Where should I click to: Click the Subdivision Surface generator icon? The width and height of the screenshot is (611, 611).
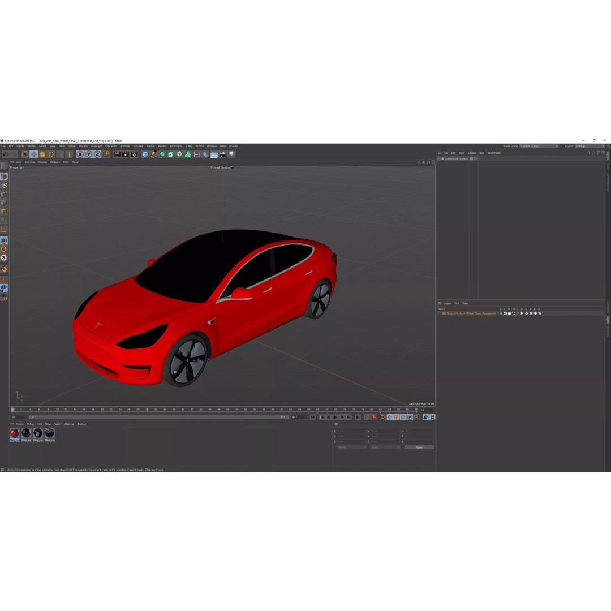coord(162,154)
